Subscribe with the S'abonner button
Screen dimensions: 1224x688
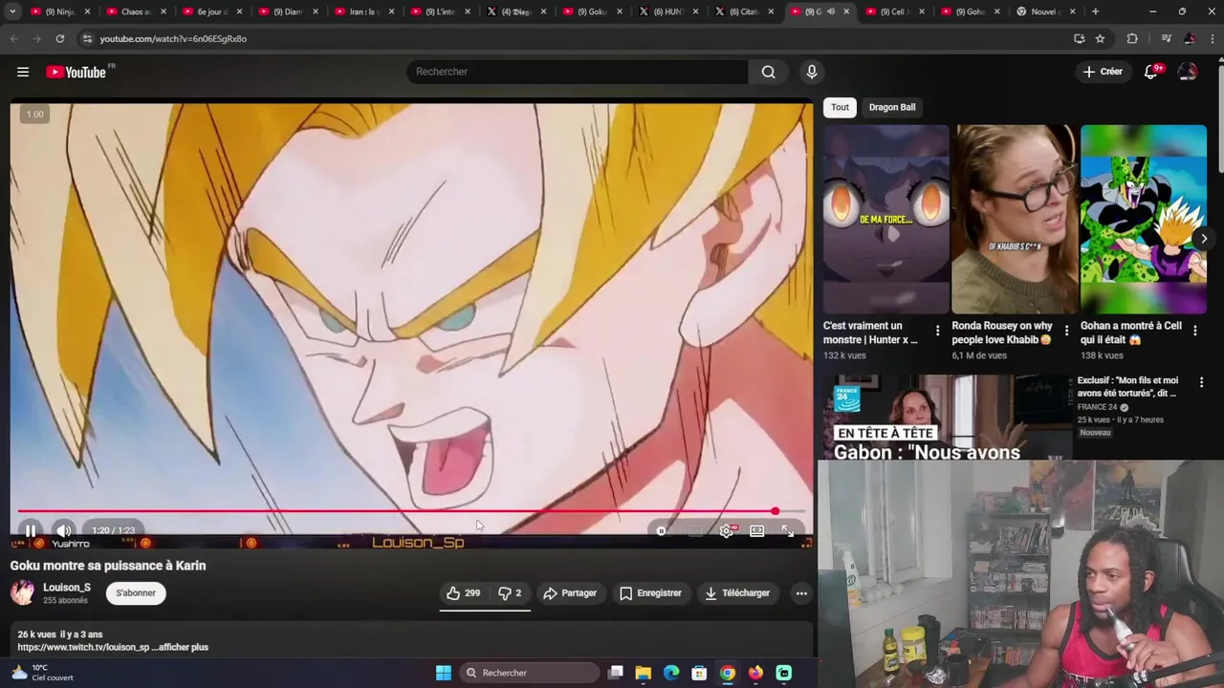[x=136, y=593]
